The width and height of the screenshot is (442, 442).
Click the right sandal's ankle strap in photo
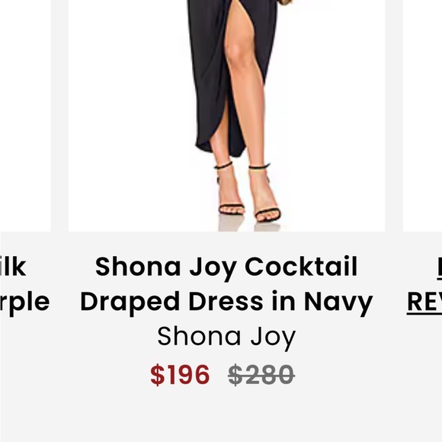(x=259, y=167)
